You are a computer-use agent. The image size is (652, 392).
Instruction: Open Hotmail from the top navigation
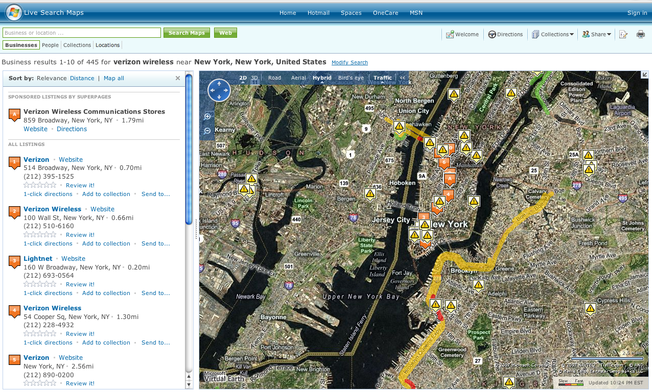pos(318,13)
